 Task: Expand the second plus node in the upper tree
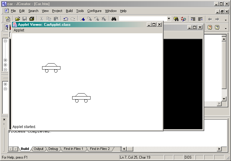5,65
